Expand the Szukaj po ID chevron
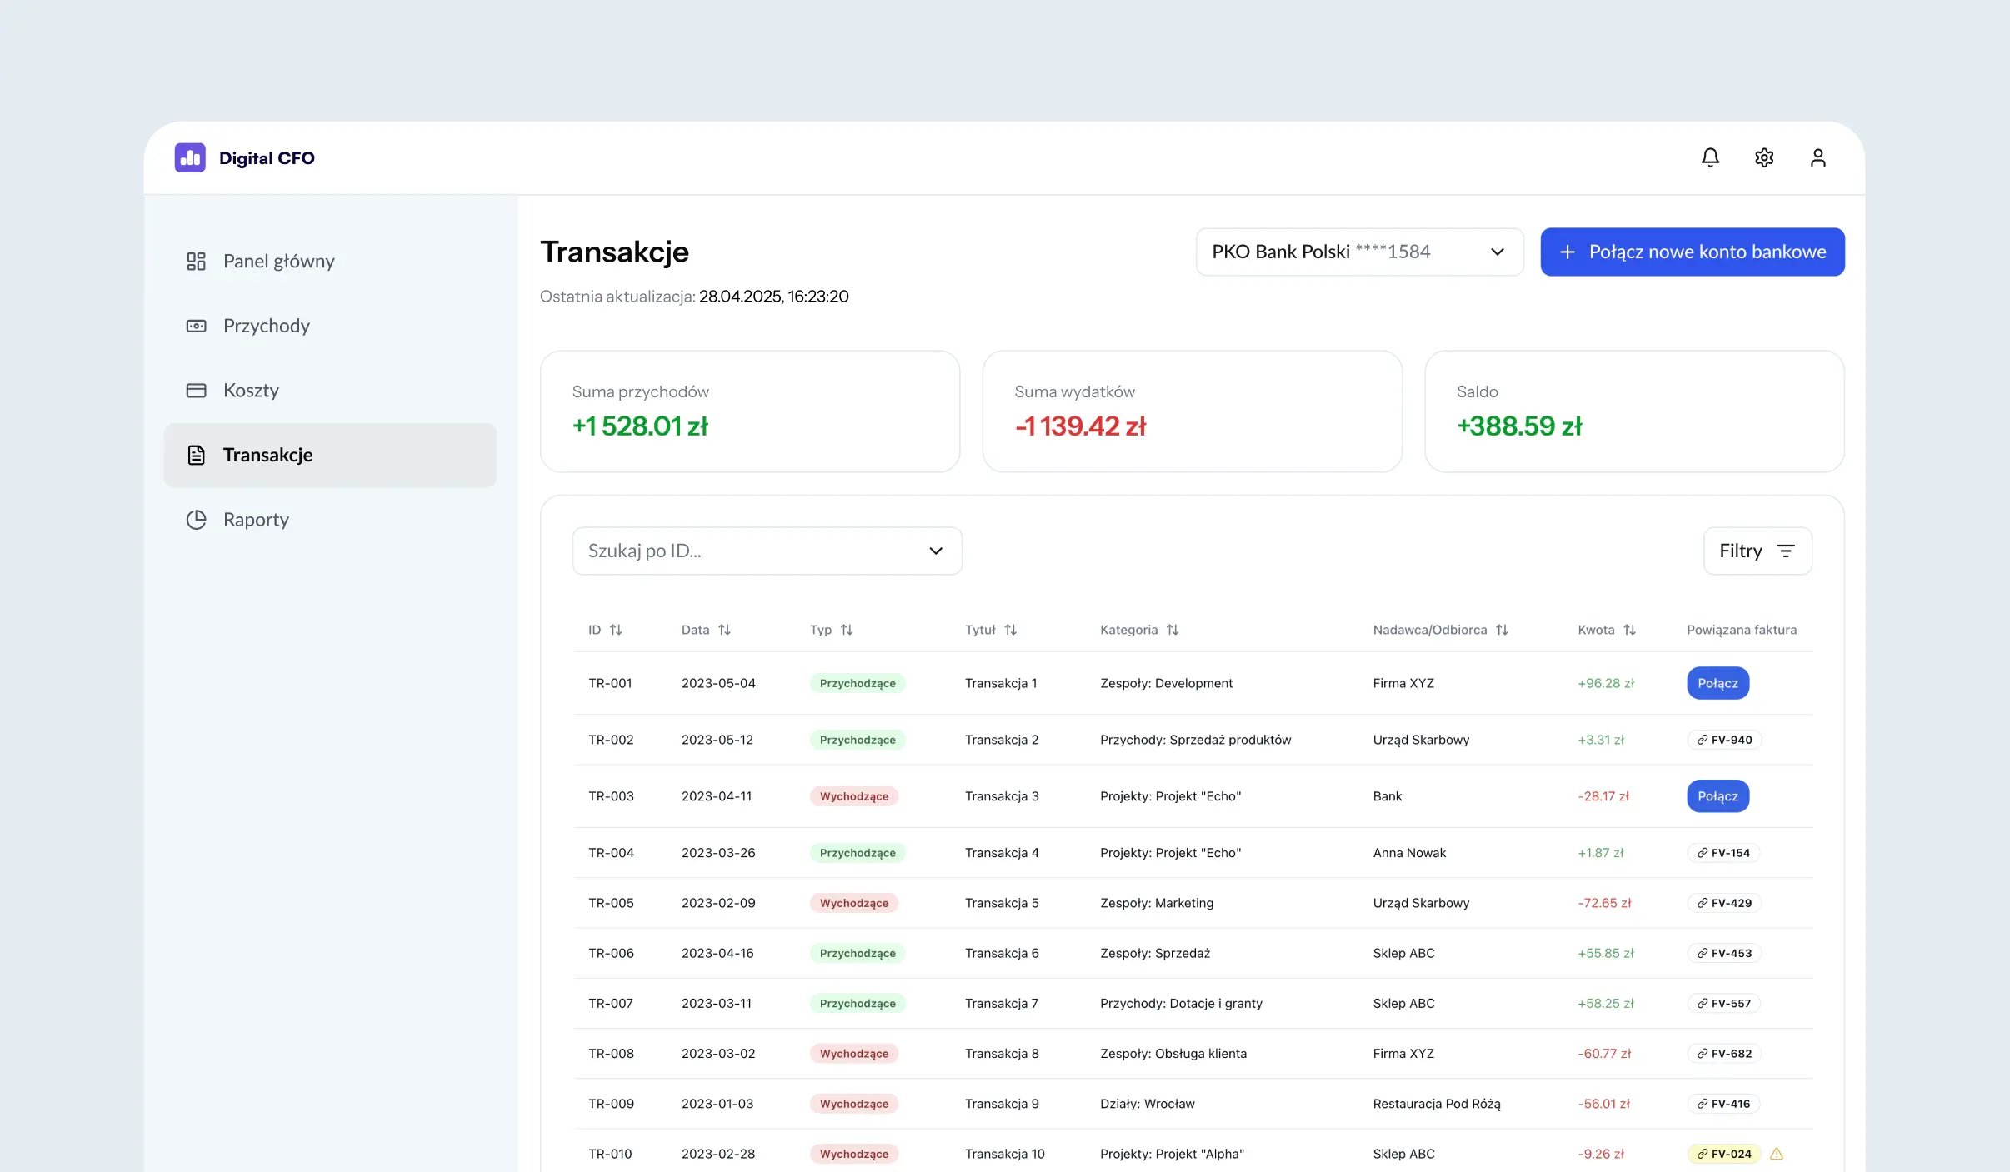2010x1172 pixels. (x=936, y=551)
